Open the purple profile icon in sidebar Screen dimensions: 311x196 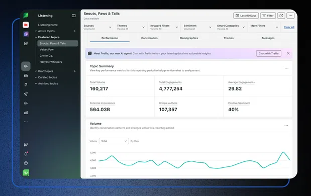(26, 34)
